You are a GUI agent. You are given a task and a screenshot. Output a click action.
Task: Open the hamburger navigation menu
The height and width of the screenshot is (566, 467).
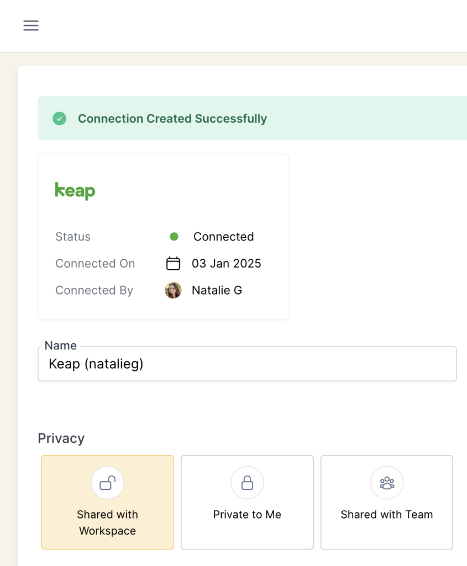coord(31,25)
